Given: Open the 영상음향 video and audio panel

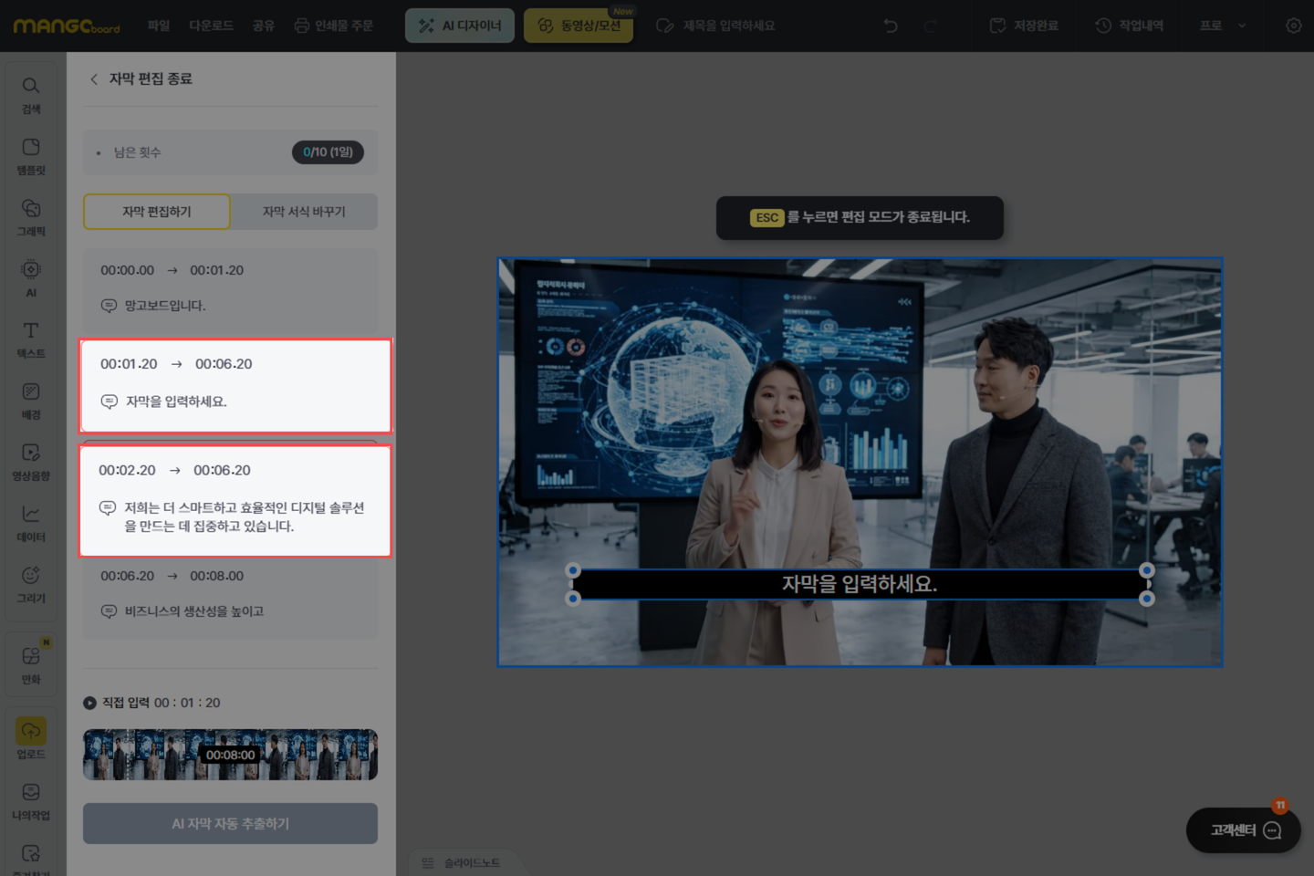Looking at the screenshot, I should point(31,461).
